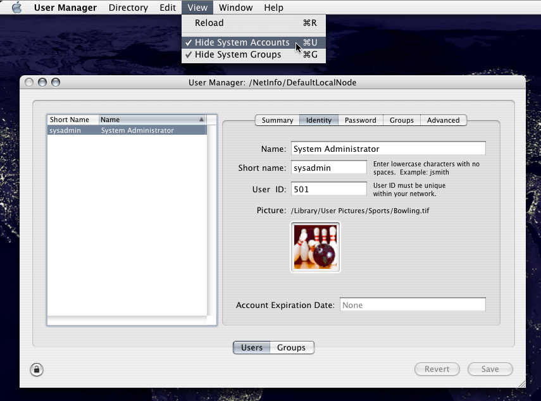The height and width of the screenshot is (401, 541).
Task: Click the picture path Bowling.tif text
Action: point(360,211)
